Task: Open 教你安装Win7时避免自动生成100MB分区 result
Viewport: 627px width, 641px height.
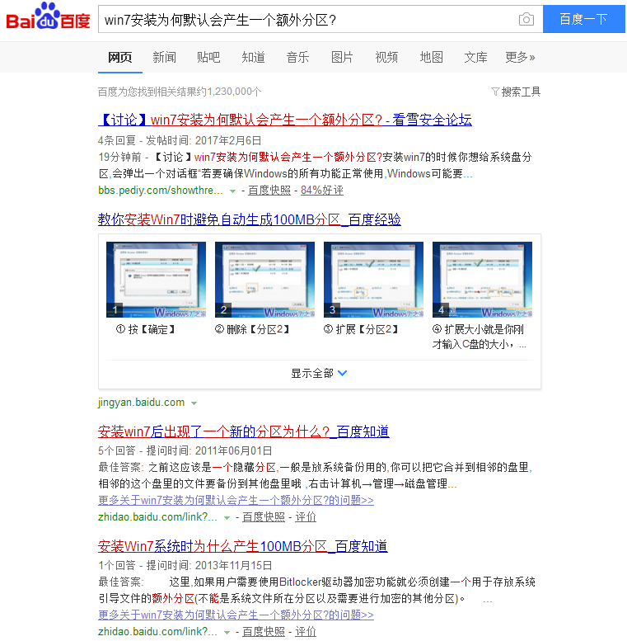Action: 250,219
